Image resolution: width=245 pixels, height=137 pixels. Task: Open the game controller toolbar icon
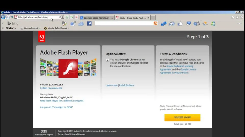[172, 24]
